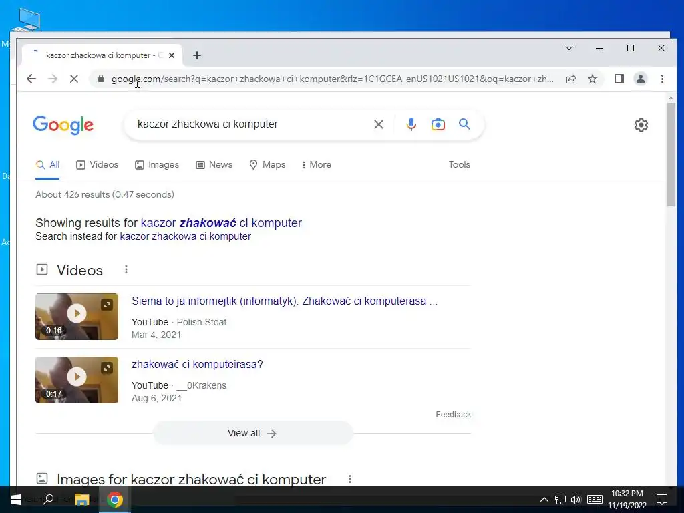Expand preview on second video thumbnail
Viewport: 684px width, 513px height.
107,368
